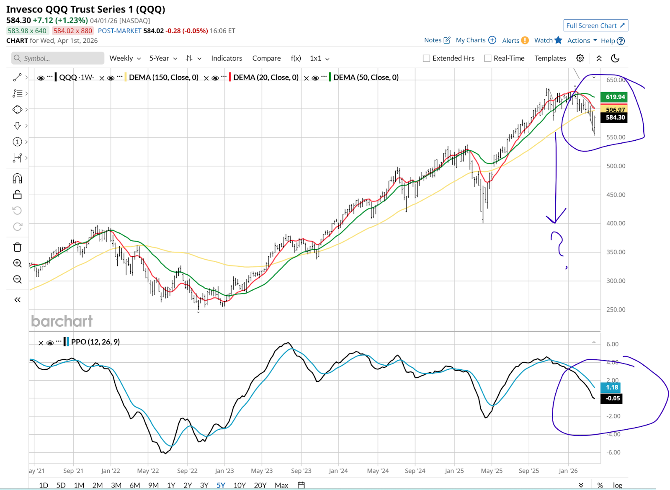Open the chart type bar-style dropdown
Image resolution: width=670 pixels, height=490 pixels.
(193, 58)
